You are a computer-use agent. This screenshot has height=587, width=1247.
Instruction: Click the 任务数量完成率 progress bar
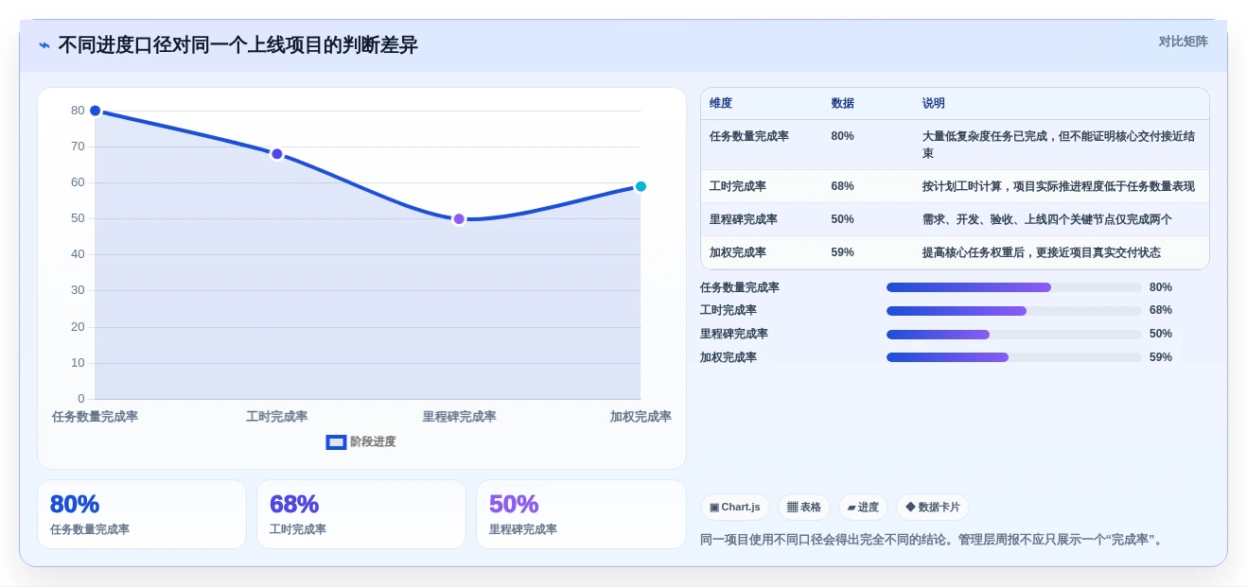click(1014, 287)
